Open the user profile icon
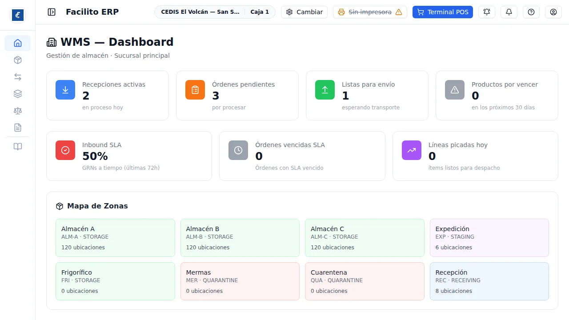The image size is (569, 320). (x=553, y=12)
